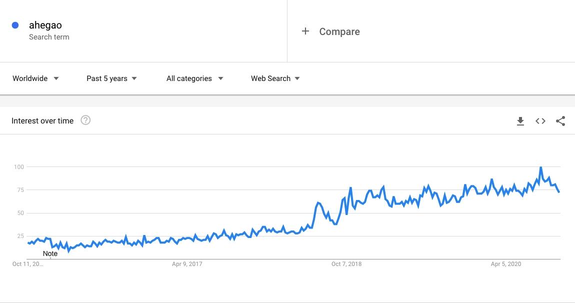
Task: Click the Search term subtitle
Action: click(49, 37)
